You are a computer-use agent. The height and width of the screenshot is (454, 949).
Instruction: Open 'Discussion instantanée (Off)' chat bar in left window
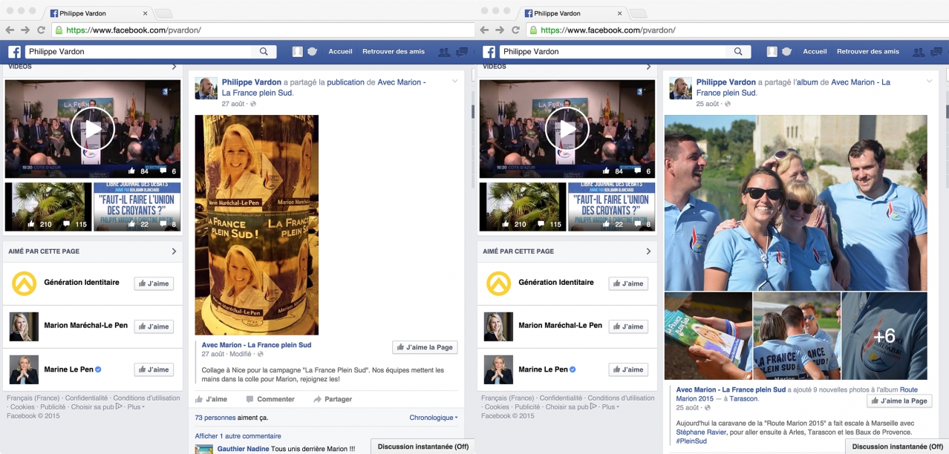coord(423,447)
